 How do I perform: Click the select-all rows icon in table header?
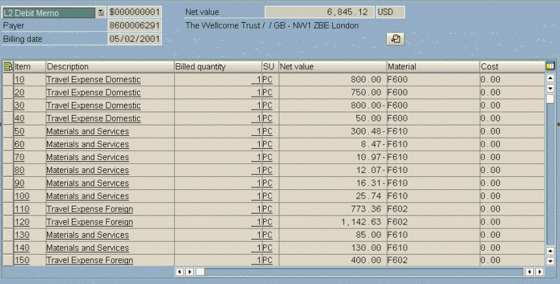[8, 67]
